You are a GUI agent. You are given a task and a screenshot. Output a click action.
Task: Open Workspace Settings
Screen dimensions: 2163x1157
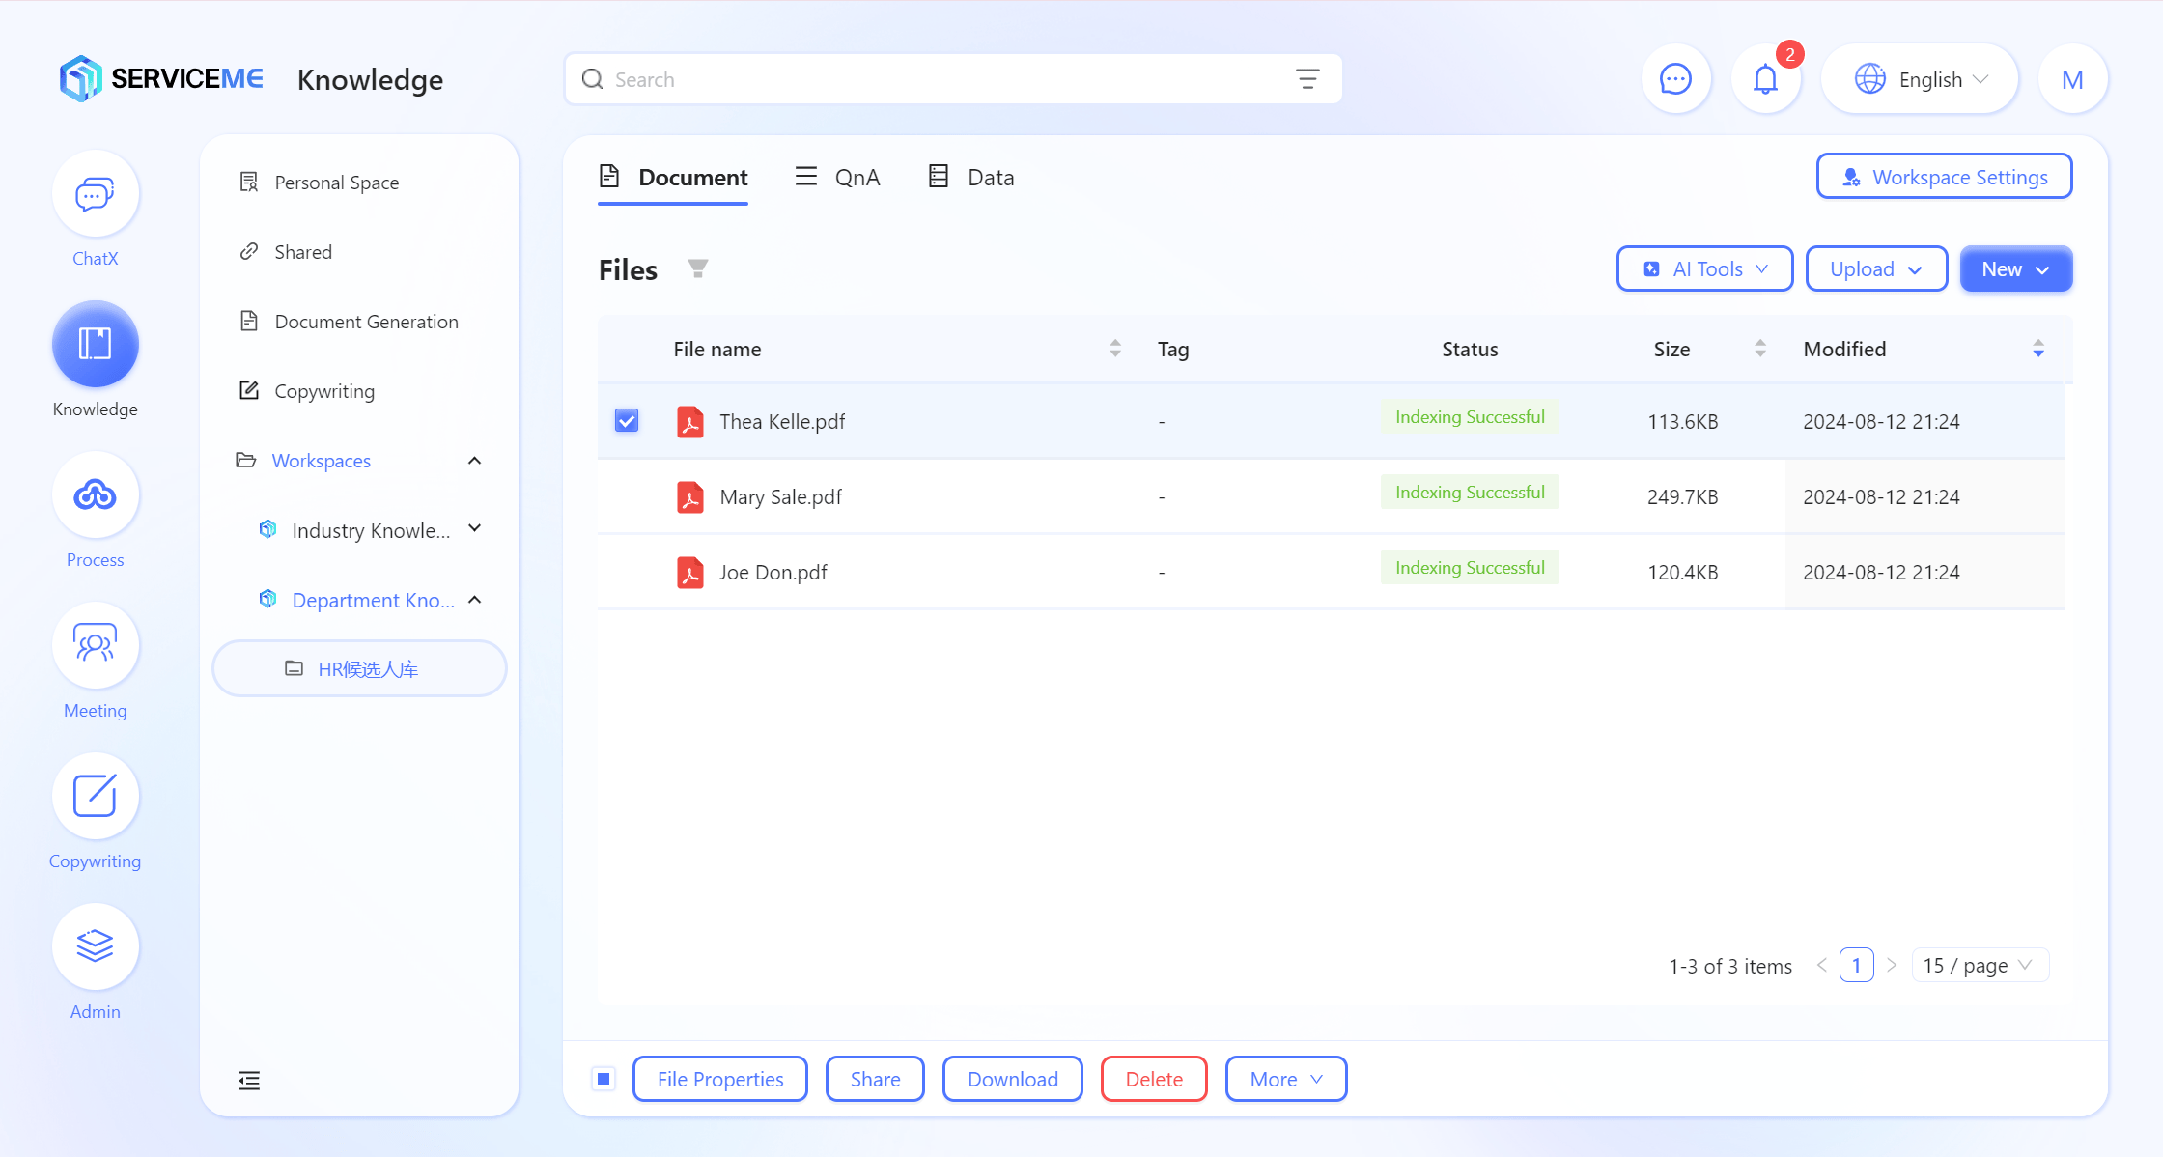[x=1945, y=177]
